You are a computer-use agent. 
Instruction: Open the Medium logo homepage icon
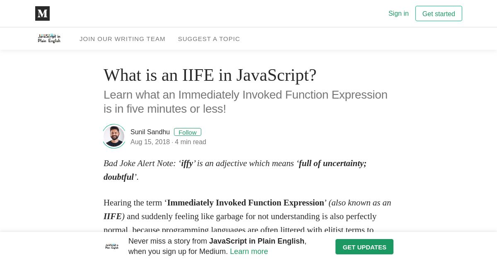(42, 13)
